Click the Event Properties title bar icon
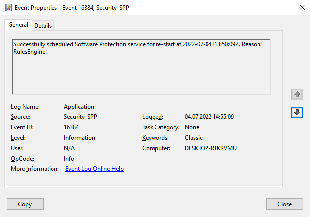This screenshot has height=217, width=310. pyautogui.click(x=8, y=7)
